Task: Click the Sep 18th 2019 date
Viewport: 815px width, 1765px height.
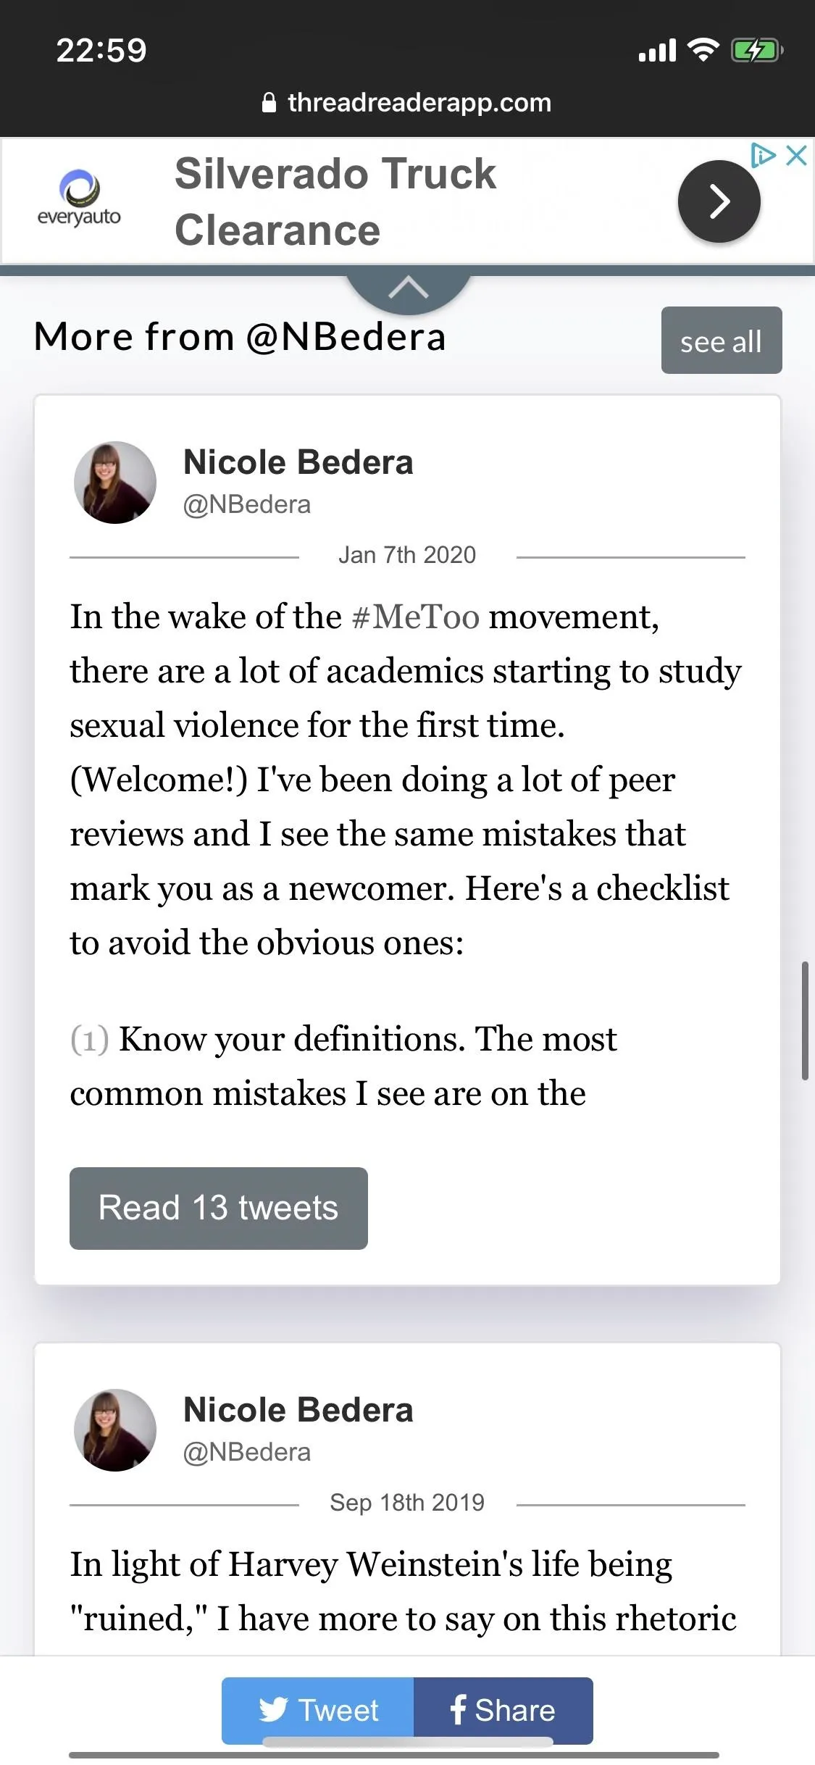Action: click(407, 1502)
